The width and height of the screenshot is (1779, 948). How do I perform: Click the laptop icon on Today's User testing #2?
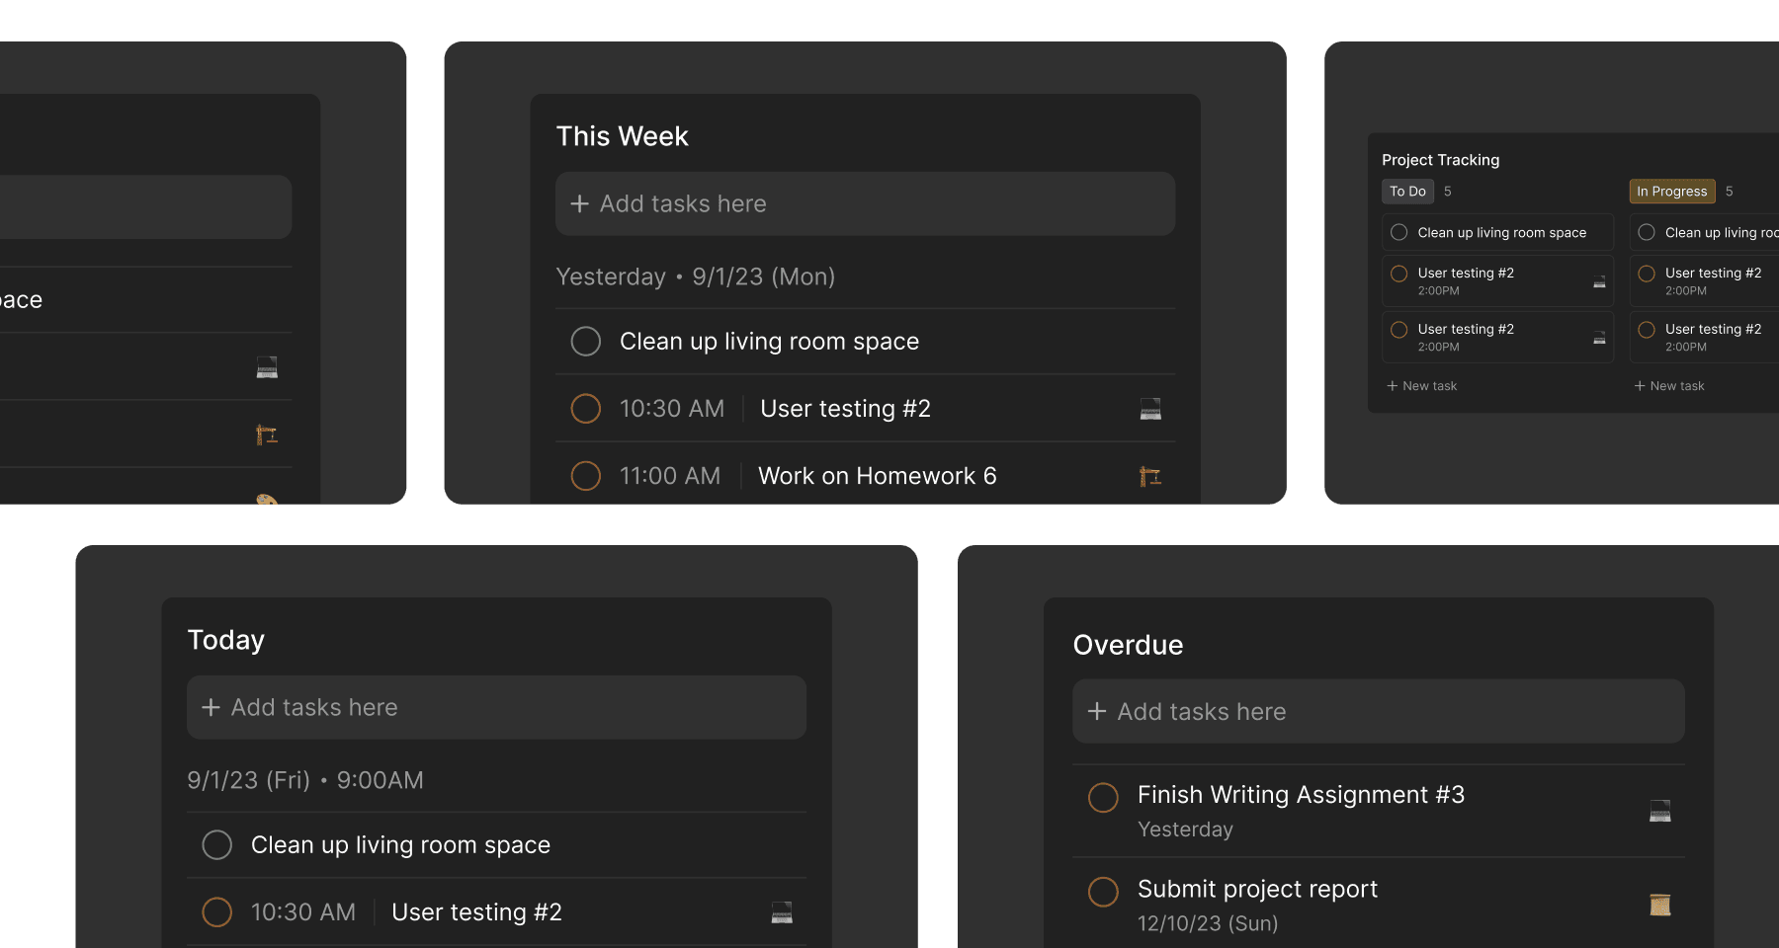(782, 912)
